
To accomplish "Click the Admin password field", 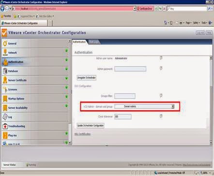I will click(130, 69).
